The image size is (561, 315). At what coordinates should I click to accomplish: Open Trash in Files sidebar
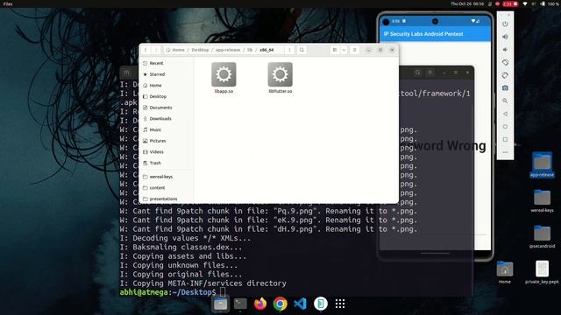(x=167, y=163)
